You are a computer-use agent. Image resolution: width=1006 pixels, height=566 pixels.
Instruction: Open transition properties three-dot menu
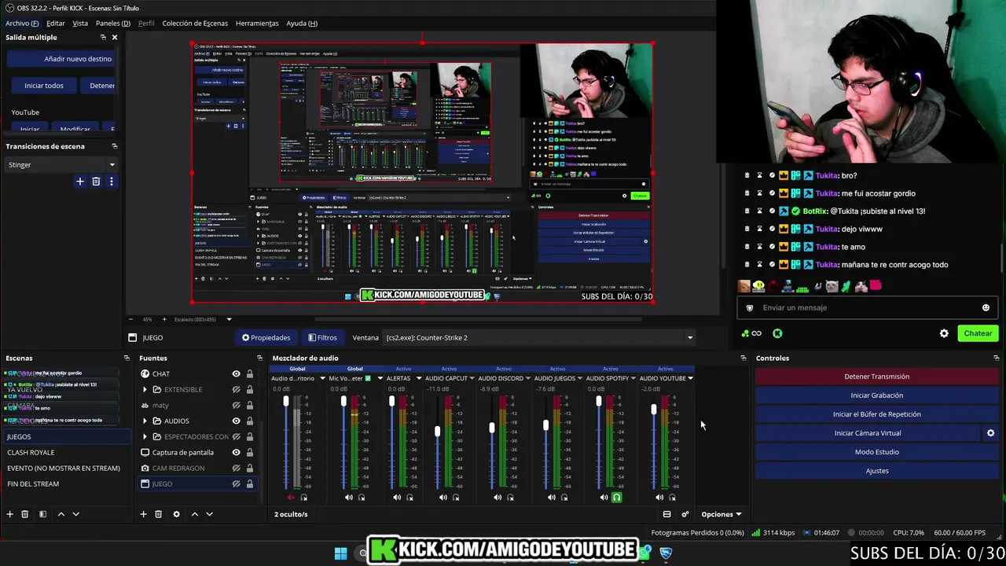tap(112, 182)
